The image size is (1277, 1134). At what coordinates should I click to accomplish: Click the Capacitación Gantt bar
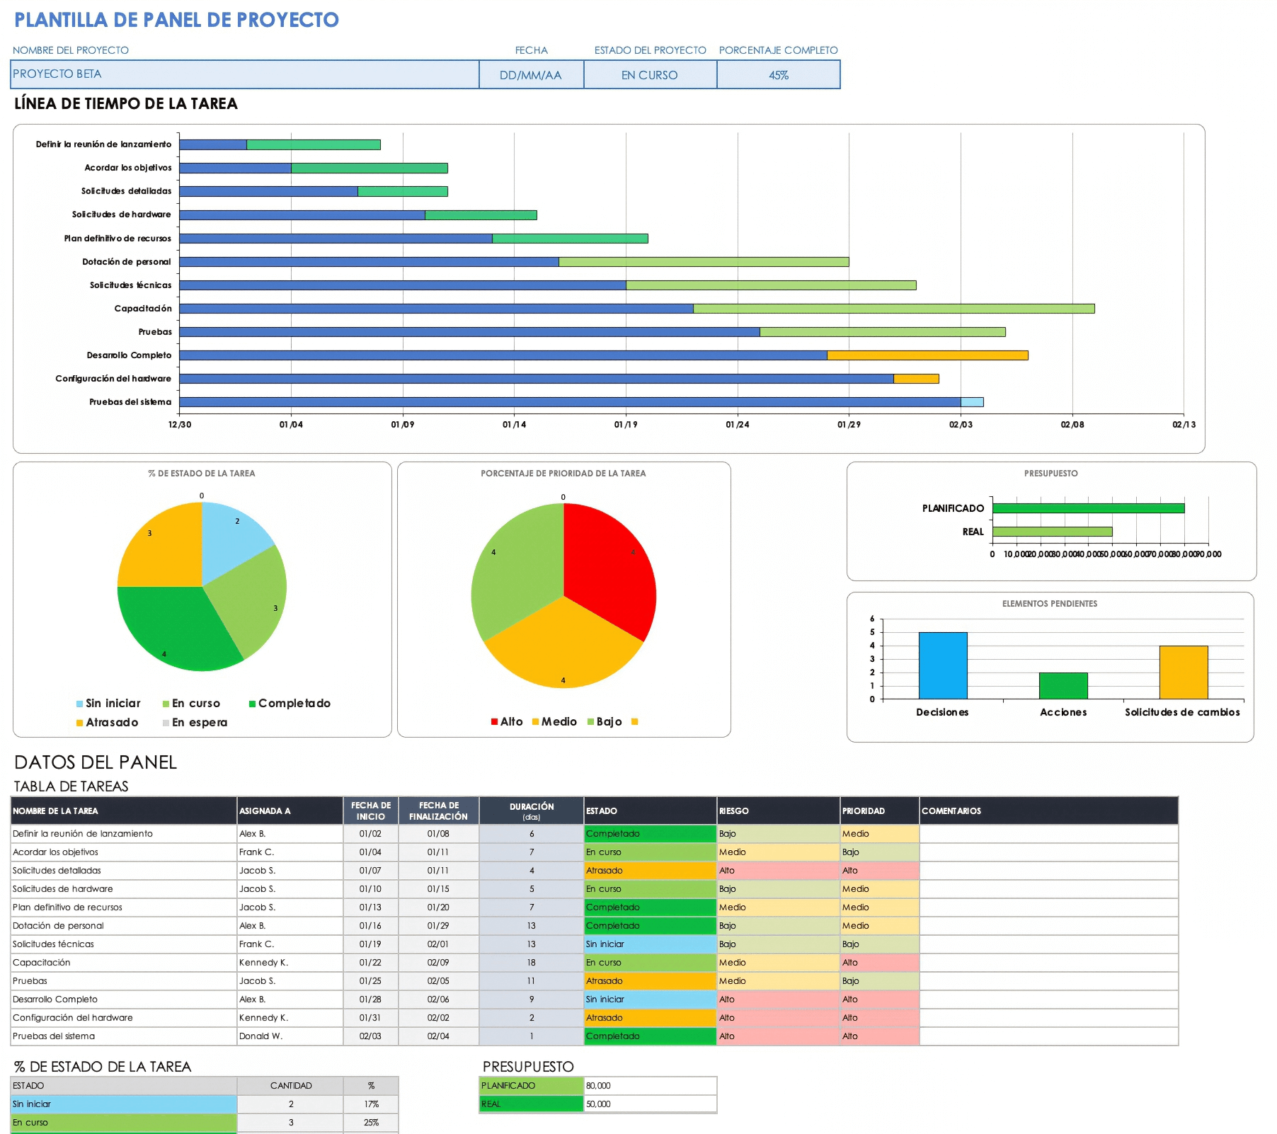coord(637,309)
